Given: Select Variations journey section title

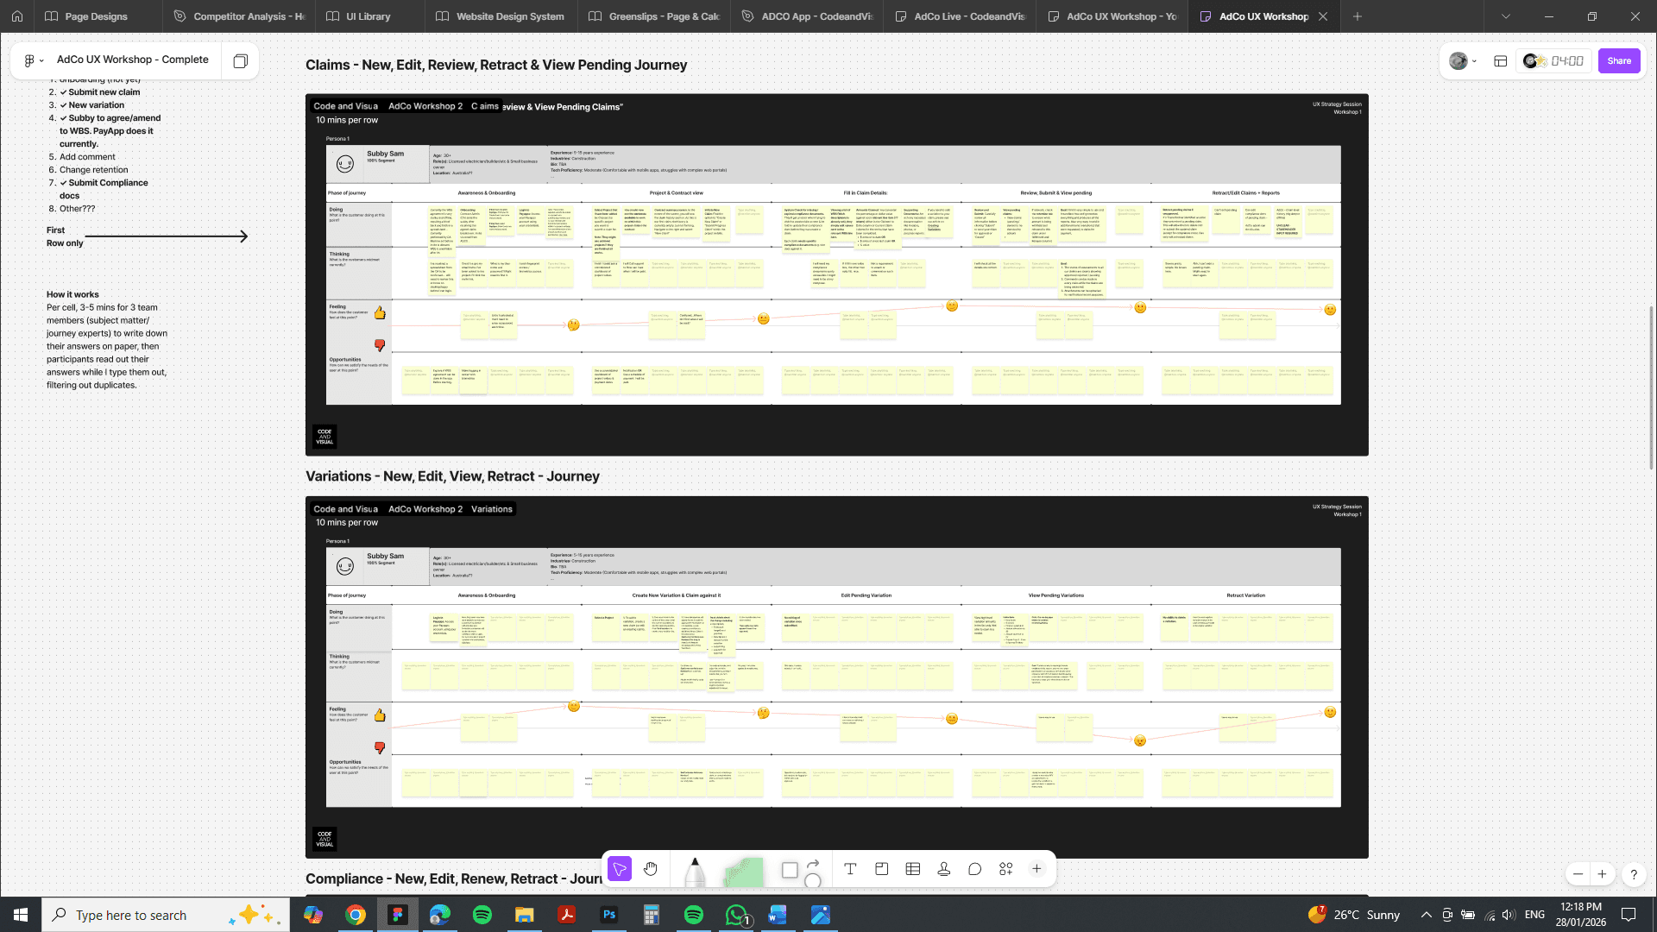Looking at the screenshot, I should coord(452,476).
